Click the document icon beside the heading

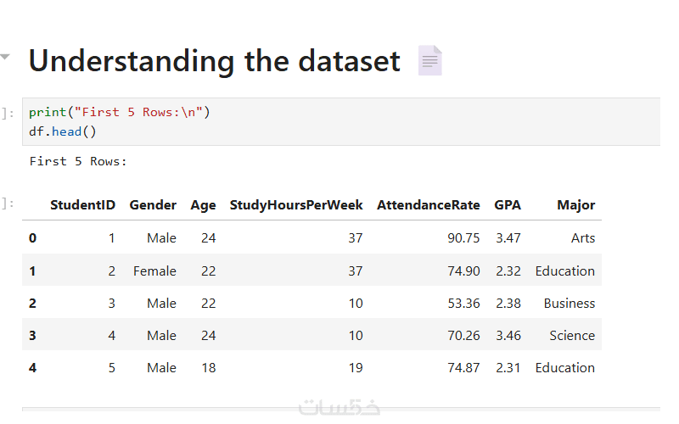click(430, 60)
